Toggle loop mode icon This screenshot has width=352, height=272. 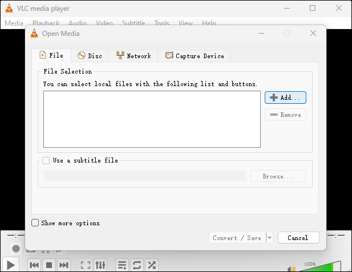[x=137, y=265]
